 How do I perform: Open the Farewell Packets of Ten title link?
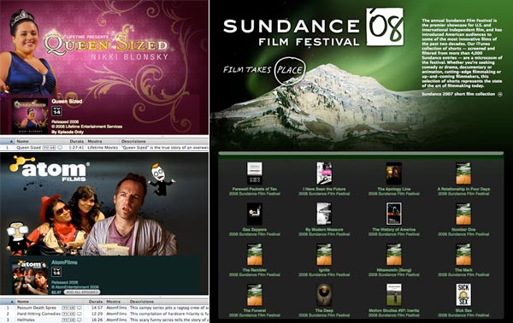click(254, 189)
